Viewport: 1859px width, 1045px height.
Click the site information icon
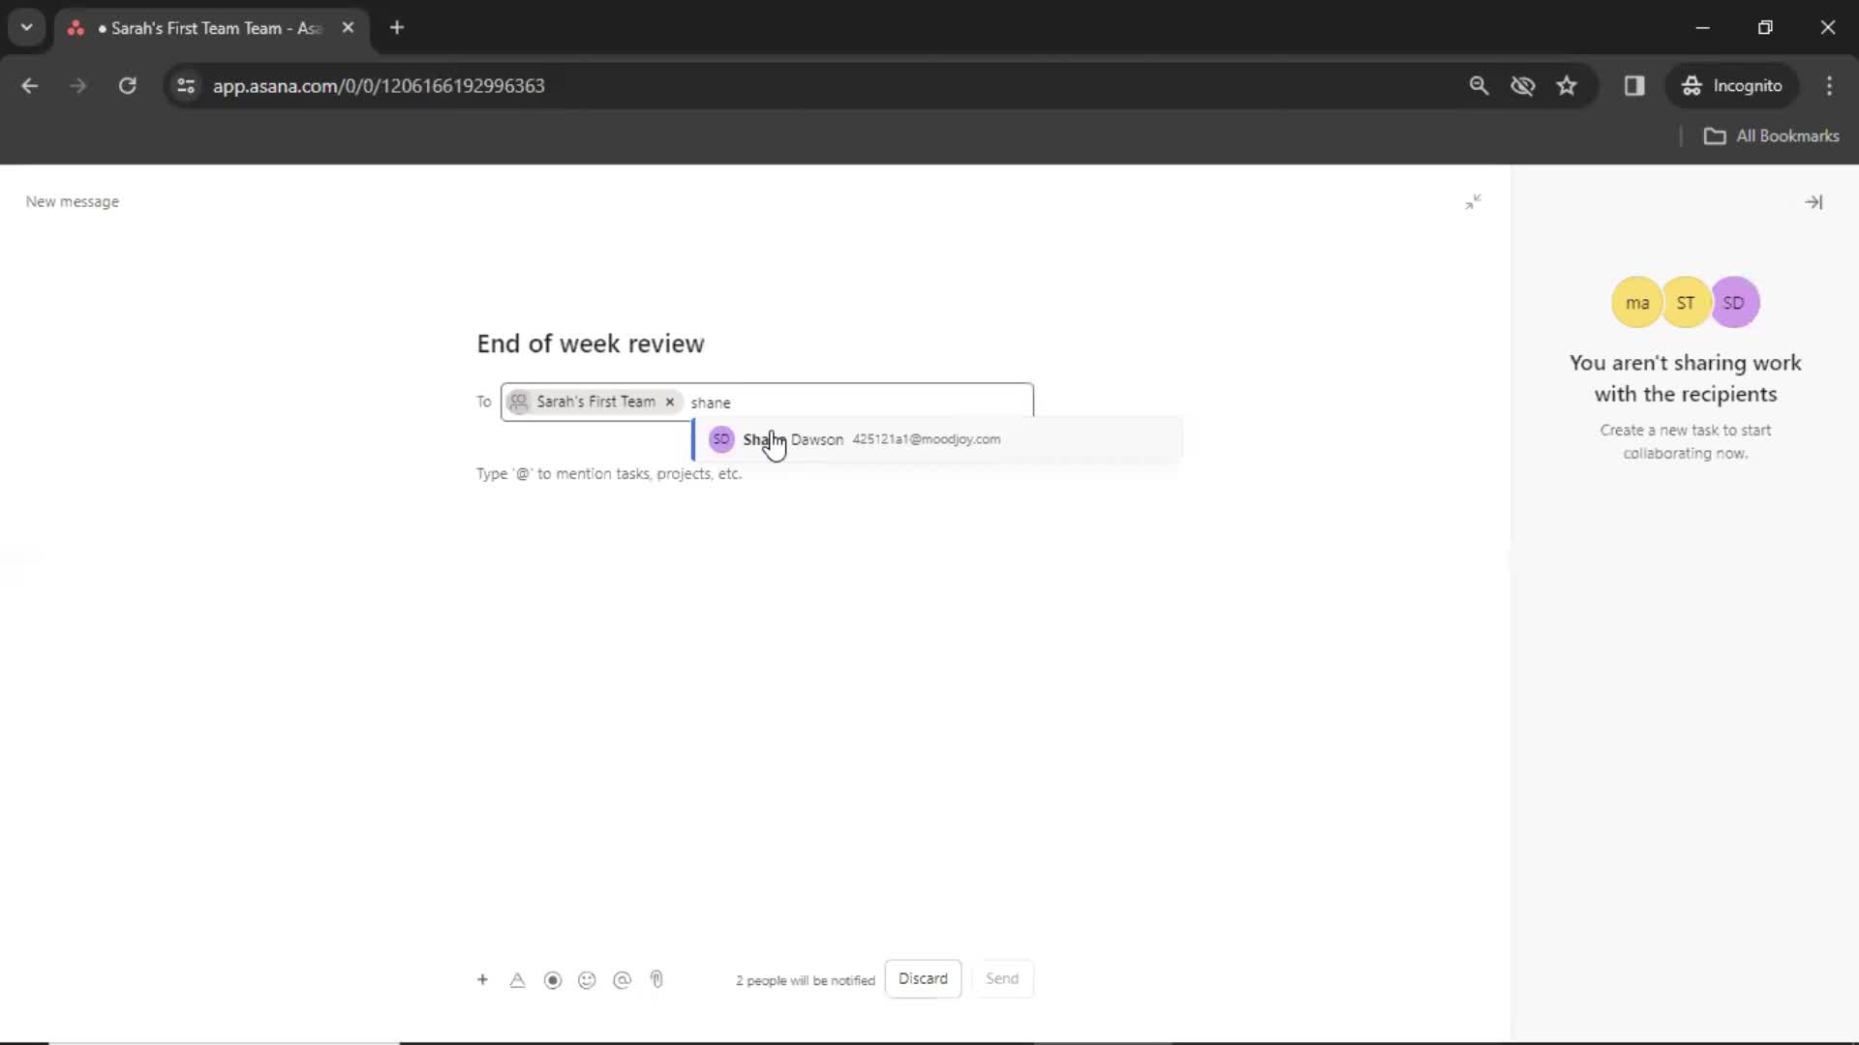(186, 86)
